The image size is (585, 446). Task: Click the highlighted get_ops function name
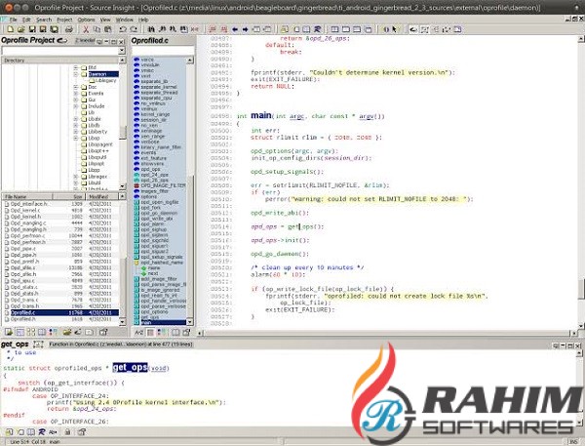130,368
